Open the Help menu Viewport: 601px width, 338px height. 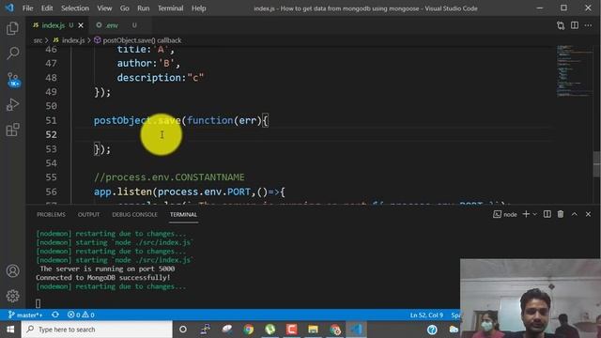point(198,8)
